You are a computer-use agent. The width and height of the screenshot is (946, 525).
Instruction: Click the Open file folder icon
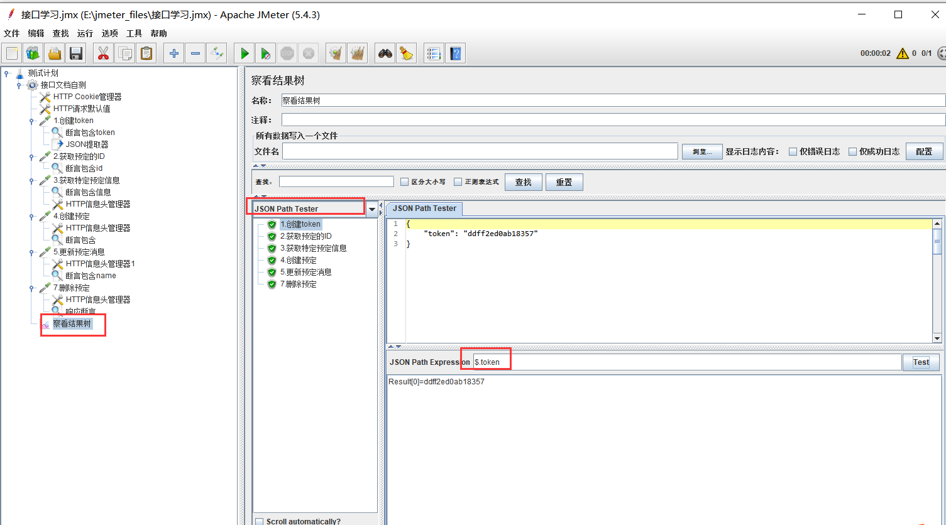pyautogui.click(x=55, y=53)
